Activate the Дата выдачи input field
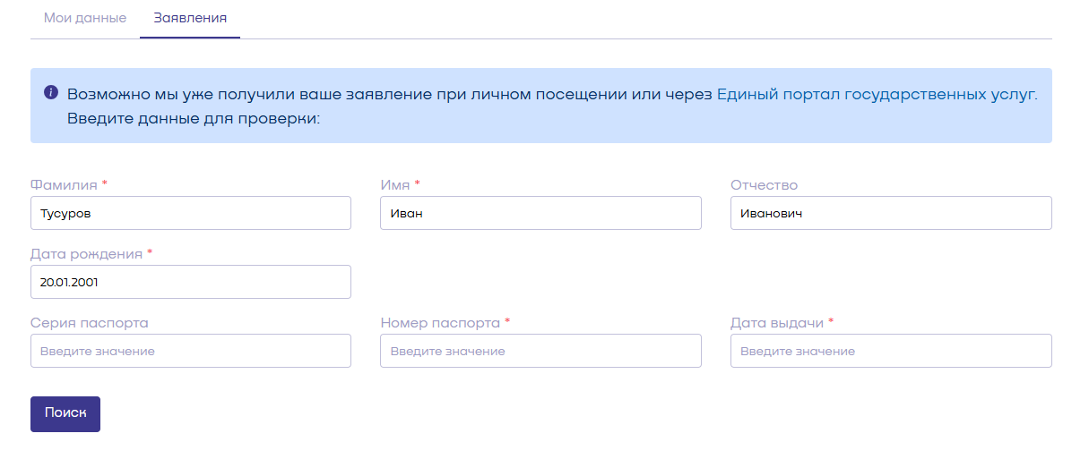The height and width of the screenshot is (459, 1089). (x=891, y=351)
